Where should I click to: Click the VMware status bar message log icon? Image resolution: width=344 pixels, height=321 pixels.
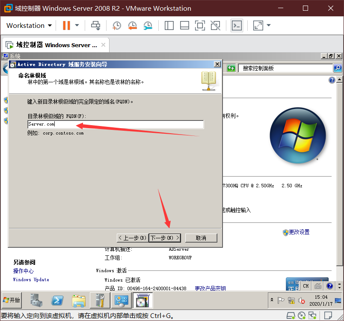[x=328, y=316]
